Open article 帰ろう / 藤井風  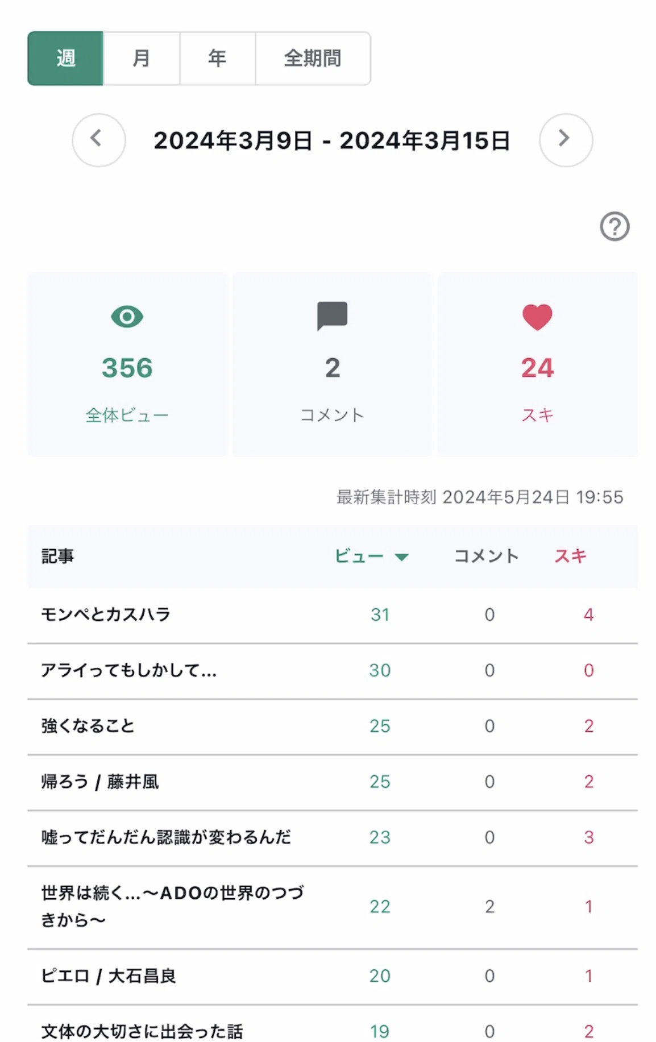[x=100, y=782]
